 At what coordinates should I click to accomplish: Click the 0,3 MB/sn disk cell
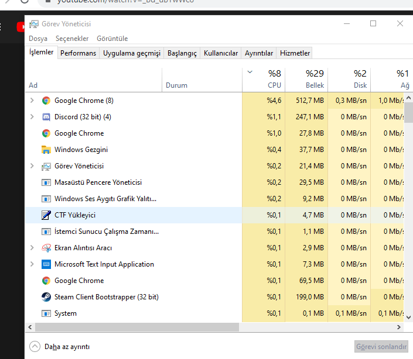click(x=349, y=101)
